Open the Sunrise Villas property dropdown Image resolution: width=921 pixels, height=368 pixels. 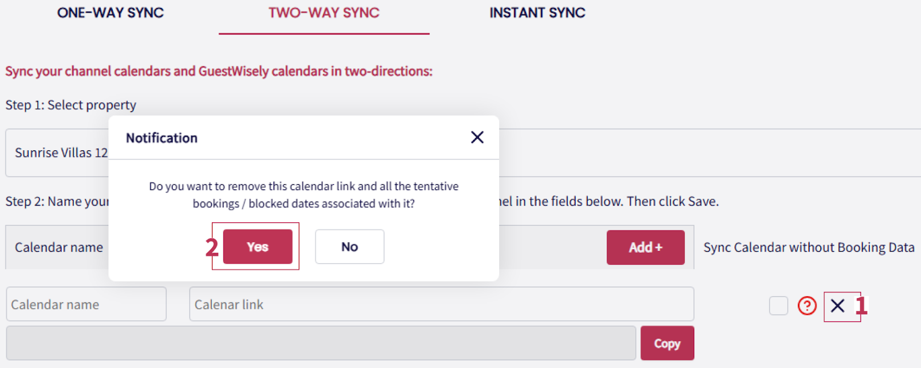pyautogui.click(x=58, y=153)
